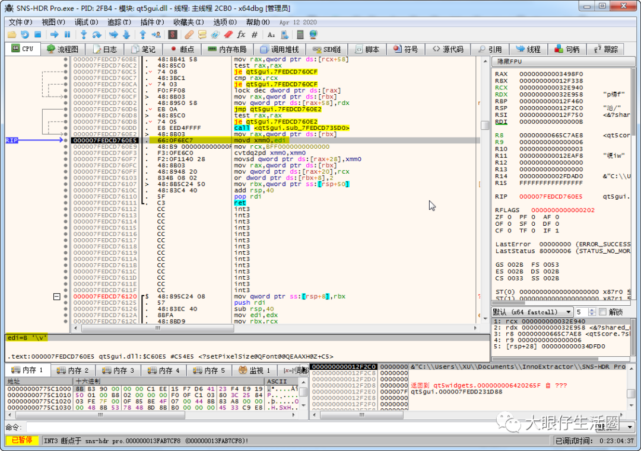Click in the 命令 input field
The width and height of the screenshot is (641, 451).
pos(308,427)
